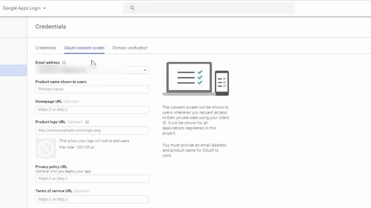Image resolution: width=371 pixels, height=208 pixels.
Task: Switch to the Credentials tab
Action: [x=46, y=48]
